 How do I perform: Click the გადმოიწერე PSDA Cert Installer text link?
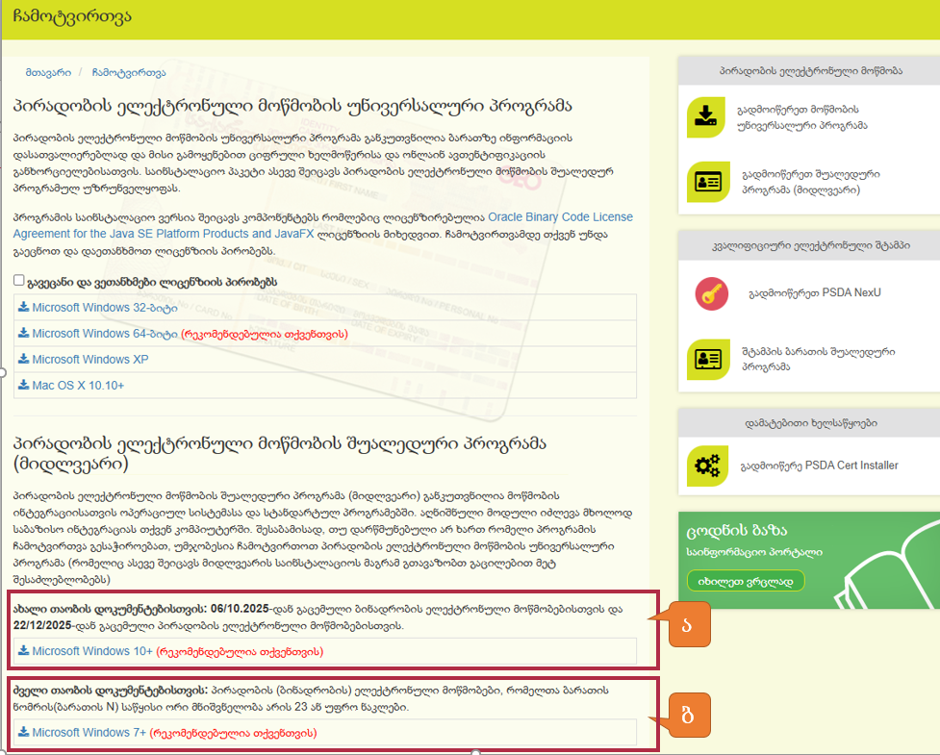click(x=818, y=466)
